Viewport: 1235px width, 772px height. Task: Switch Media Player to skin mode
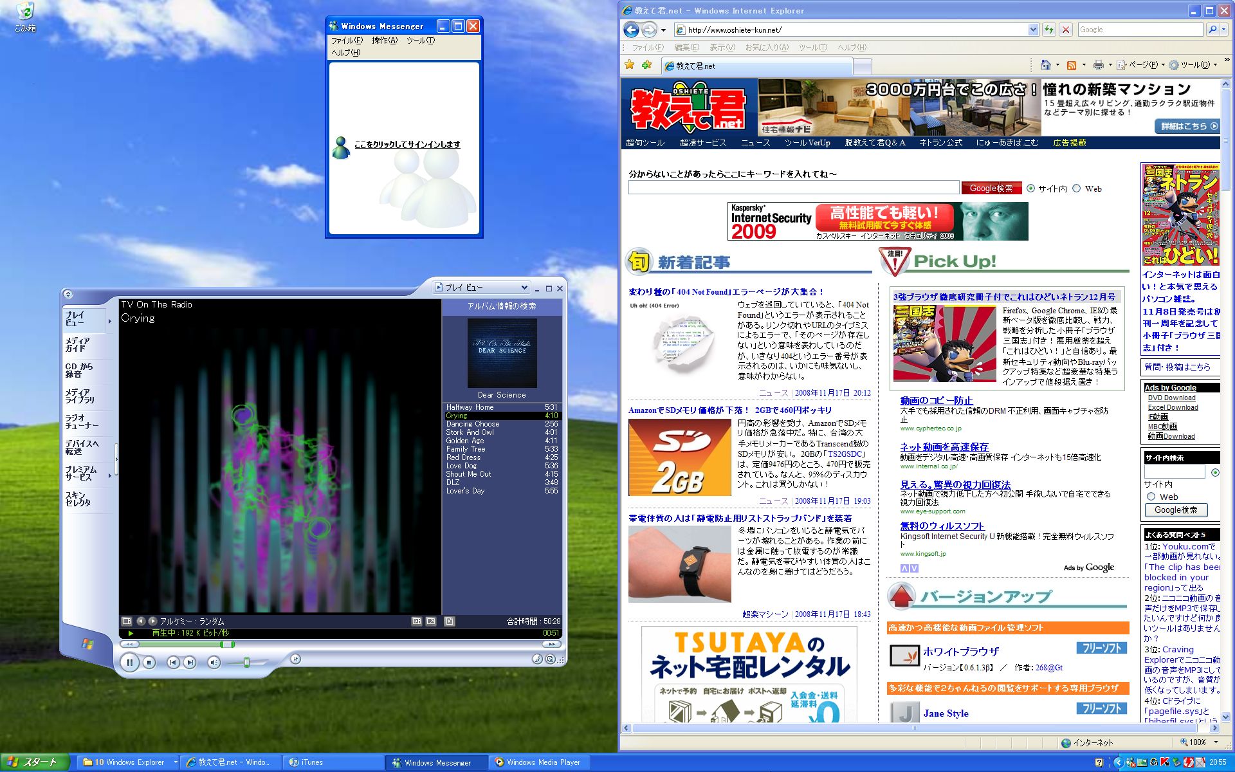pyautogui.click(x=551, y=659)
